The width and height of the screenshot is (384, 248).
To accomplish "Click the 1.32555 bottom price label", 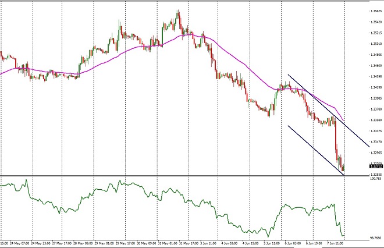I will [376, 175].
